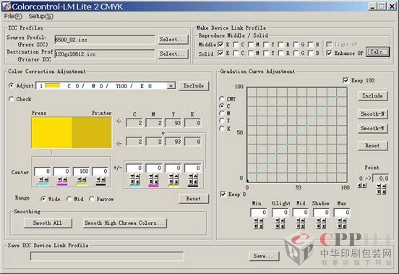The width and height of the screenshot is (399, 274).
Task: Enable the Middle R checkbox
Action: [280, 45]
